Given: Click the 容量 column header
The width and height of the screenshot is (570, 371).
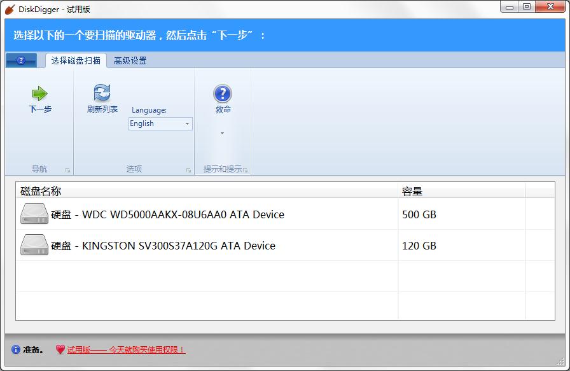Looking at the screenshot, I should pyautogui.click(x=462, y=191).
